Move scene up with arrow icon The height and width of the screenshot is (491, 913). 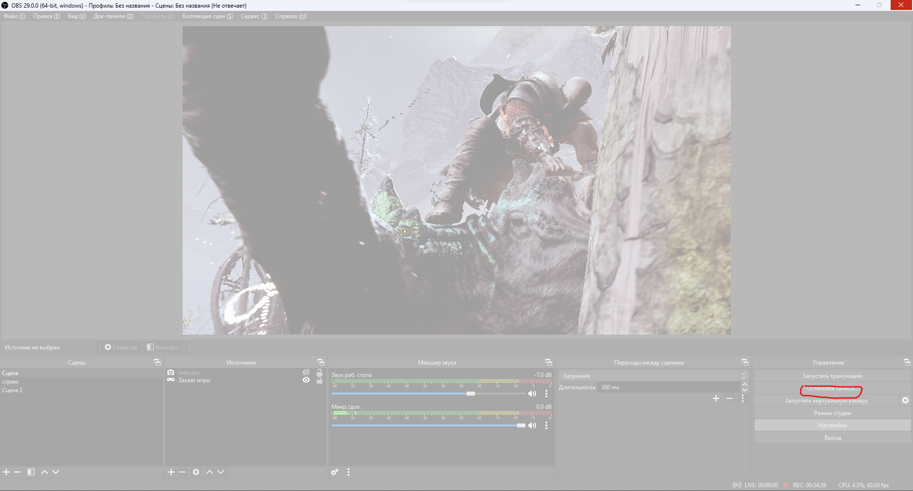(45, 472)
